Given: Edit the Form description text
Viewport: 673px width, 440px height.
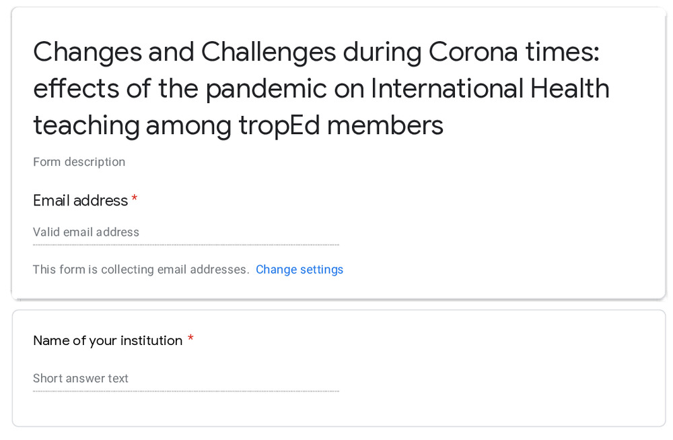Looking at the screenshot, I should tap(79, 162).
